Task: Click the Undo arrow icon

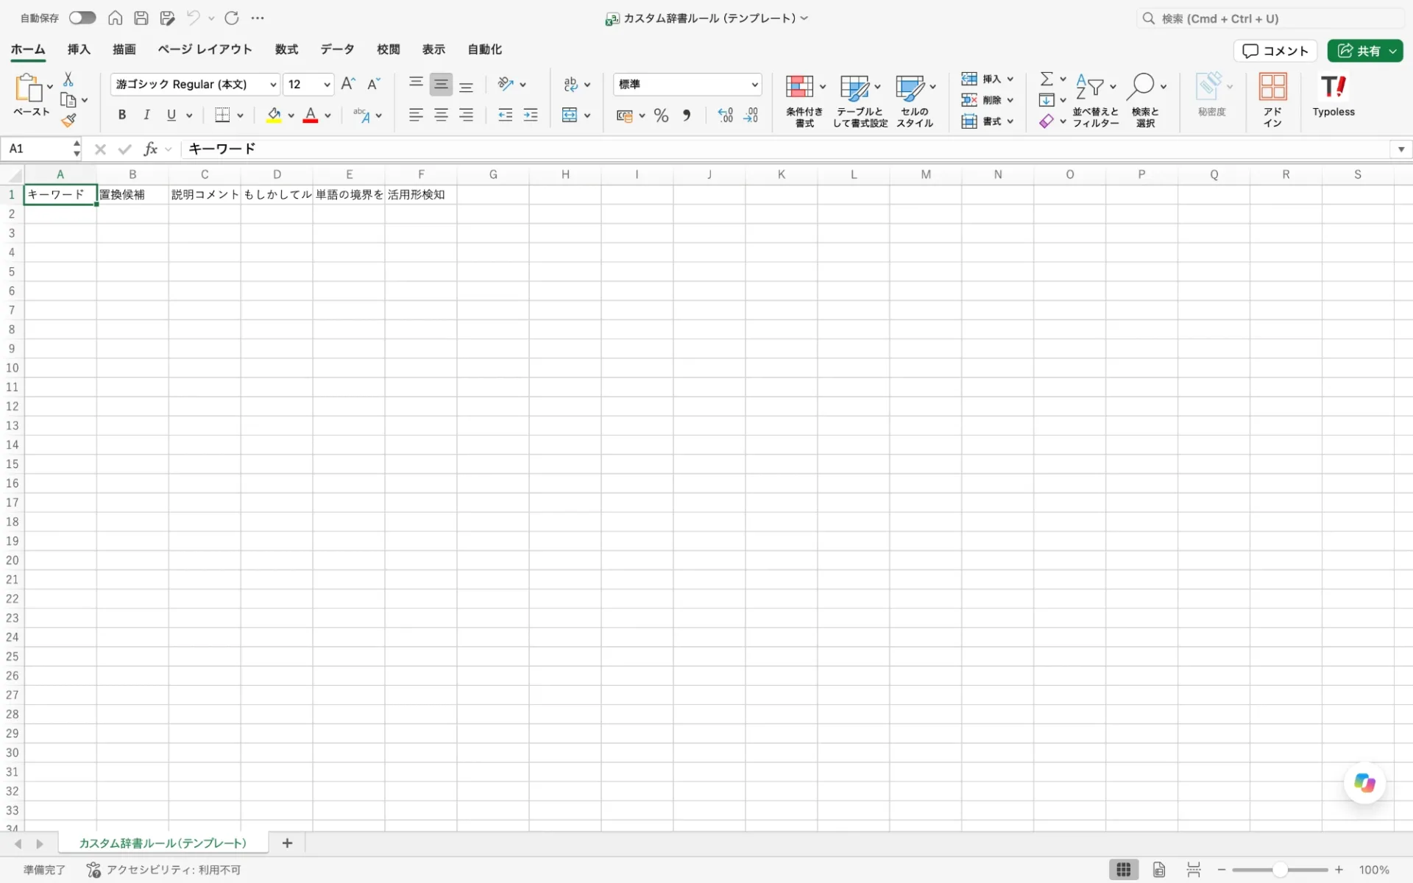Action: [193, 18]
